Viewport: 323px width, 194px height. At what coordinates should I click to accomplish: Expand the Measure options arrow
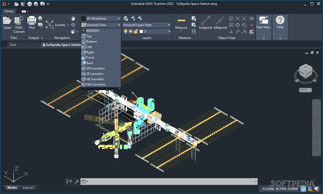click(181, 31)
